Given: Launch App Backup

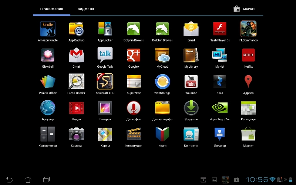Looking at the screenshot, I should (x=76, y=29).
